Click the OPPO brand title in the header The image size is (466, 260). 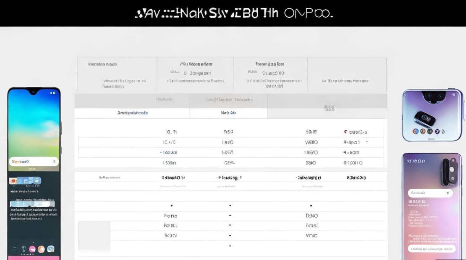click(x=307, y=13)
